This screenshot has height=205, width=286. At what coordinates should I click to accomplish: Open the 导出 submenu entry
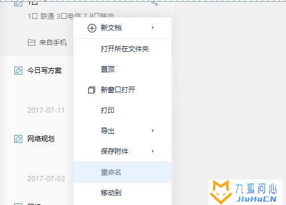[x=122, y=131]
